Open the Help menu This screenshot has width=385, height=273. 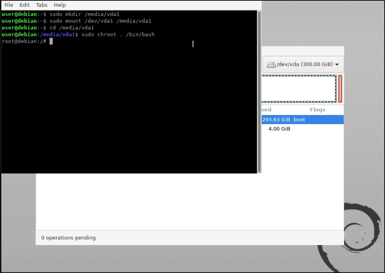60,5
